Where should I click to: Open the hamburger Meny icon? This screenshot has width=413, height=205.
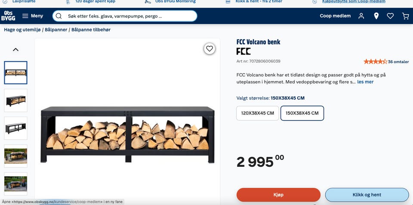pos(25,16)
